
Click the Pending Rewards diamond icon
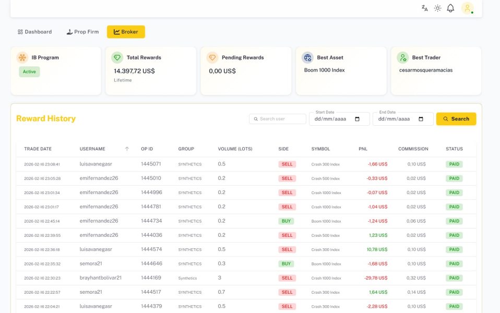point(212,57)
